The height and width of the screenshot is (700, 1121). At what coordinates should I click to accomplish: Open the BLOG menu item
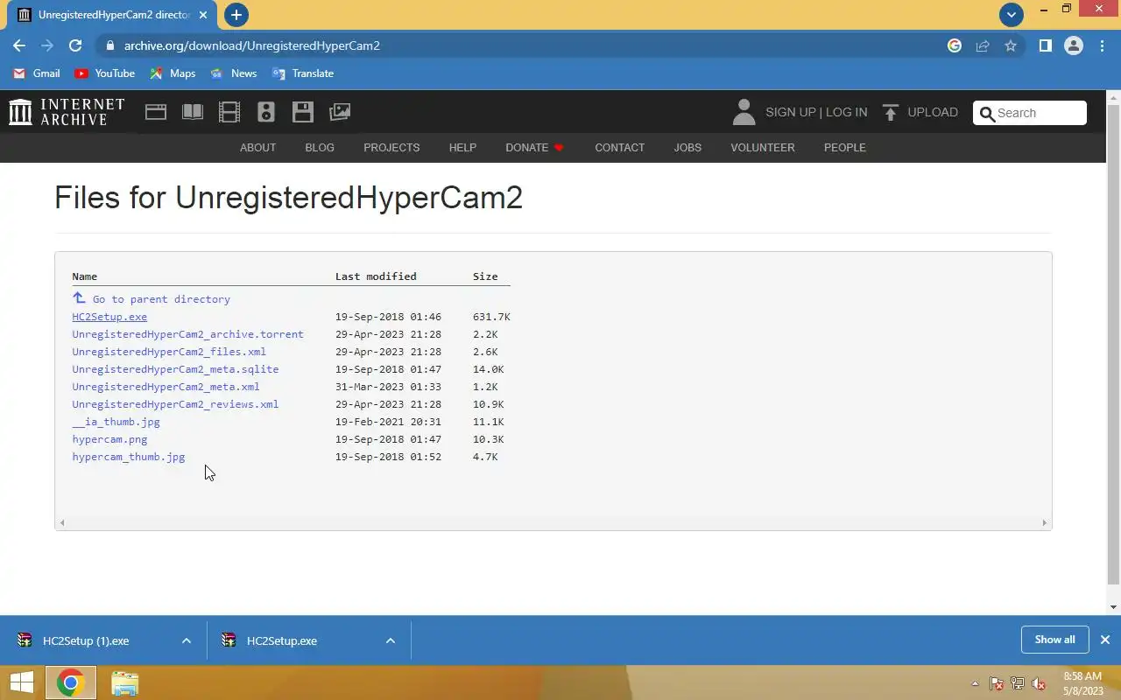pos(320,147)
